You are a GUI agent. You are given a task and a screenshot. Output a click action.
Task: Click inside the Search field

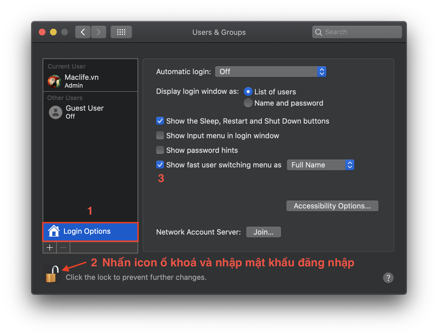coord(357,32)
